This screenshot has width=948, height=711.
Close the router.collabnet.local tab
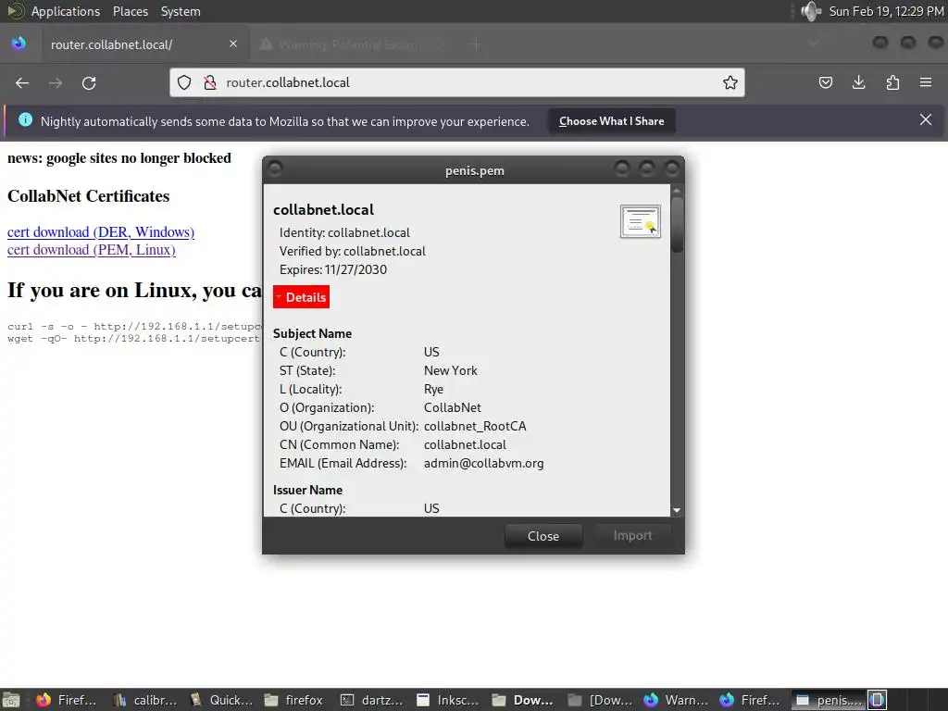[x=233, y=44]
